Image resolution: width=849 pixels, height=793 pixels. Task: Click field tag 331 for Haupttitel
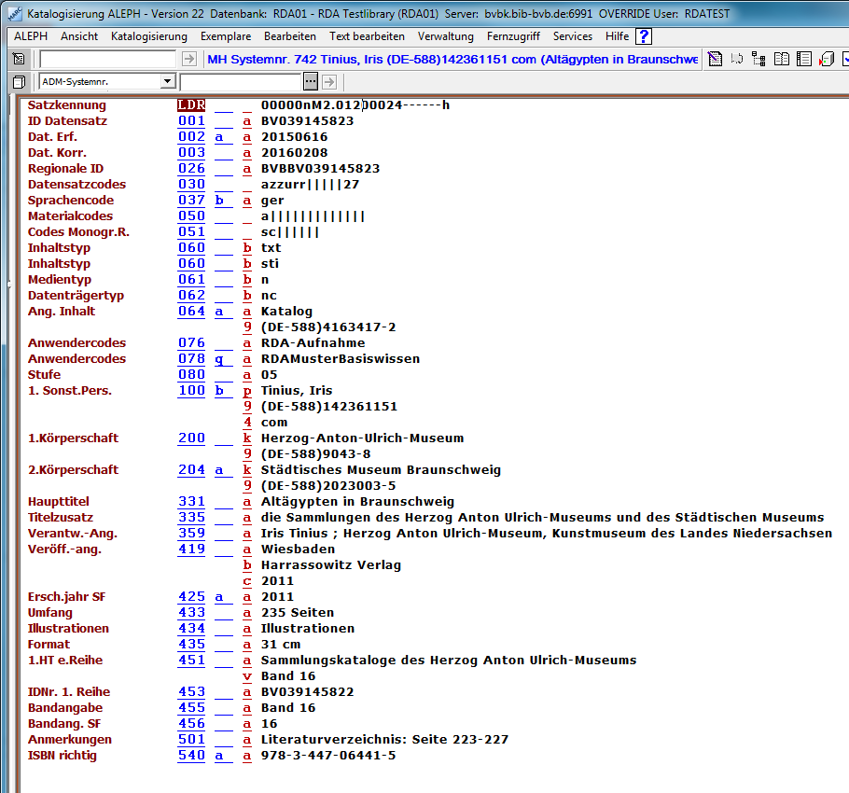(x=191, y=502)
